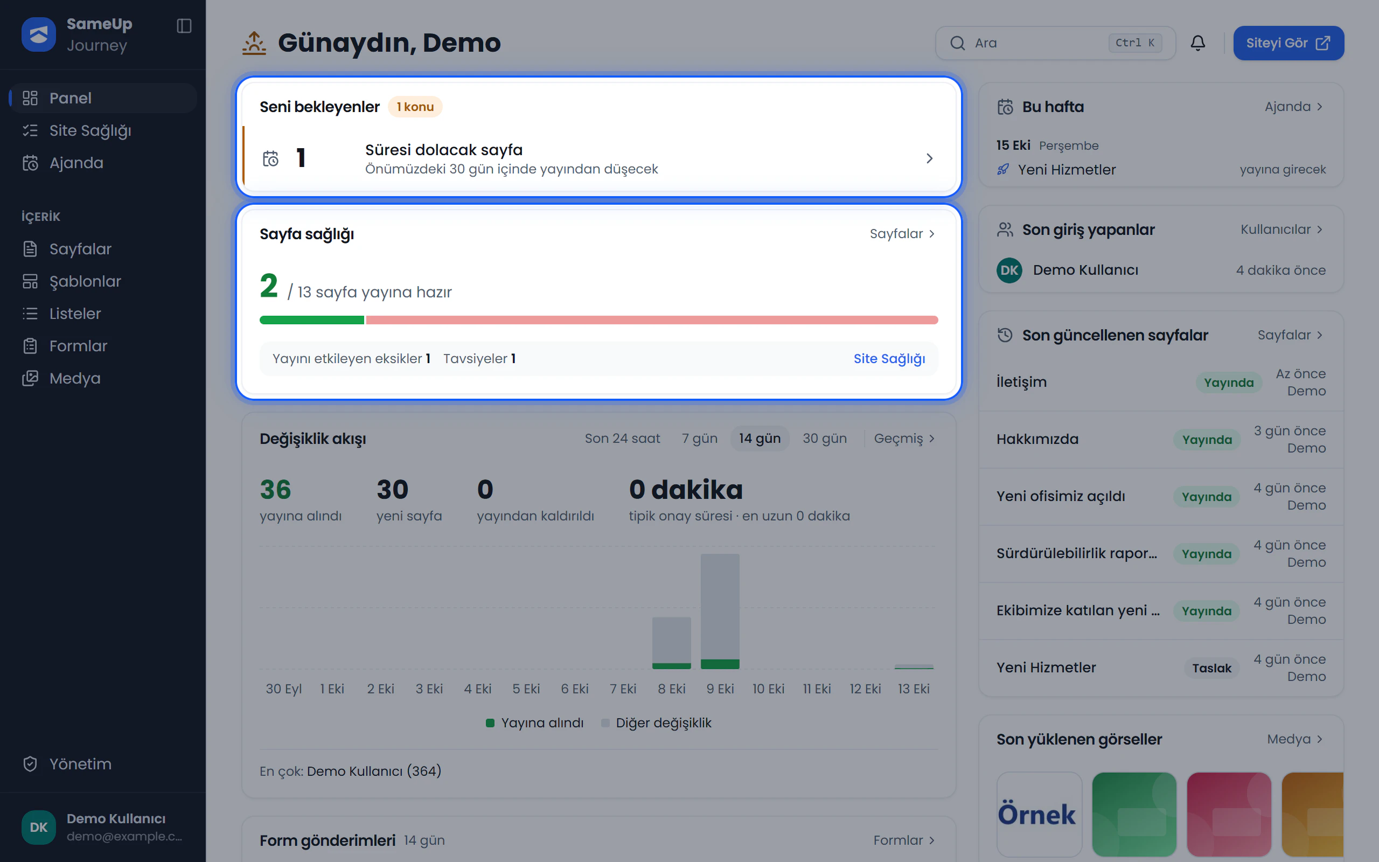The image size is (1379, 862).
Task: Select the 14 gün range
Action: pos(760,439)
